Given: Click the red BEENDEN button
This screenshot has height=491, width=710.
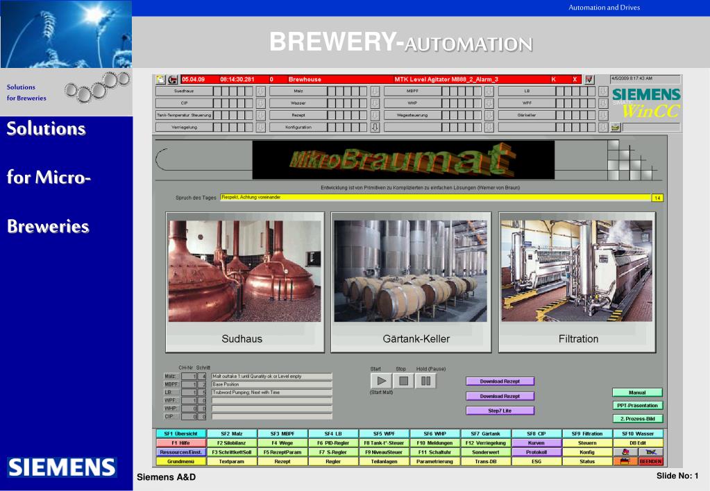Looking at the screenshot, I should [651, 462].
